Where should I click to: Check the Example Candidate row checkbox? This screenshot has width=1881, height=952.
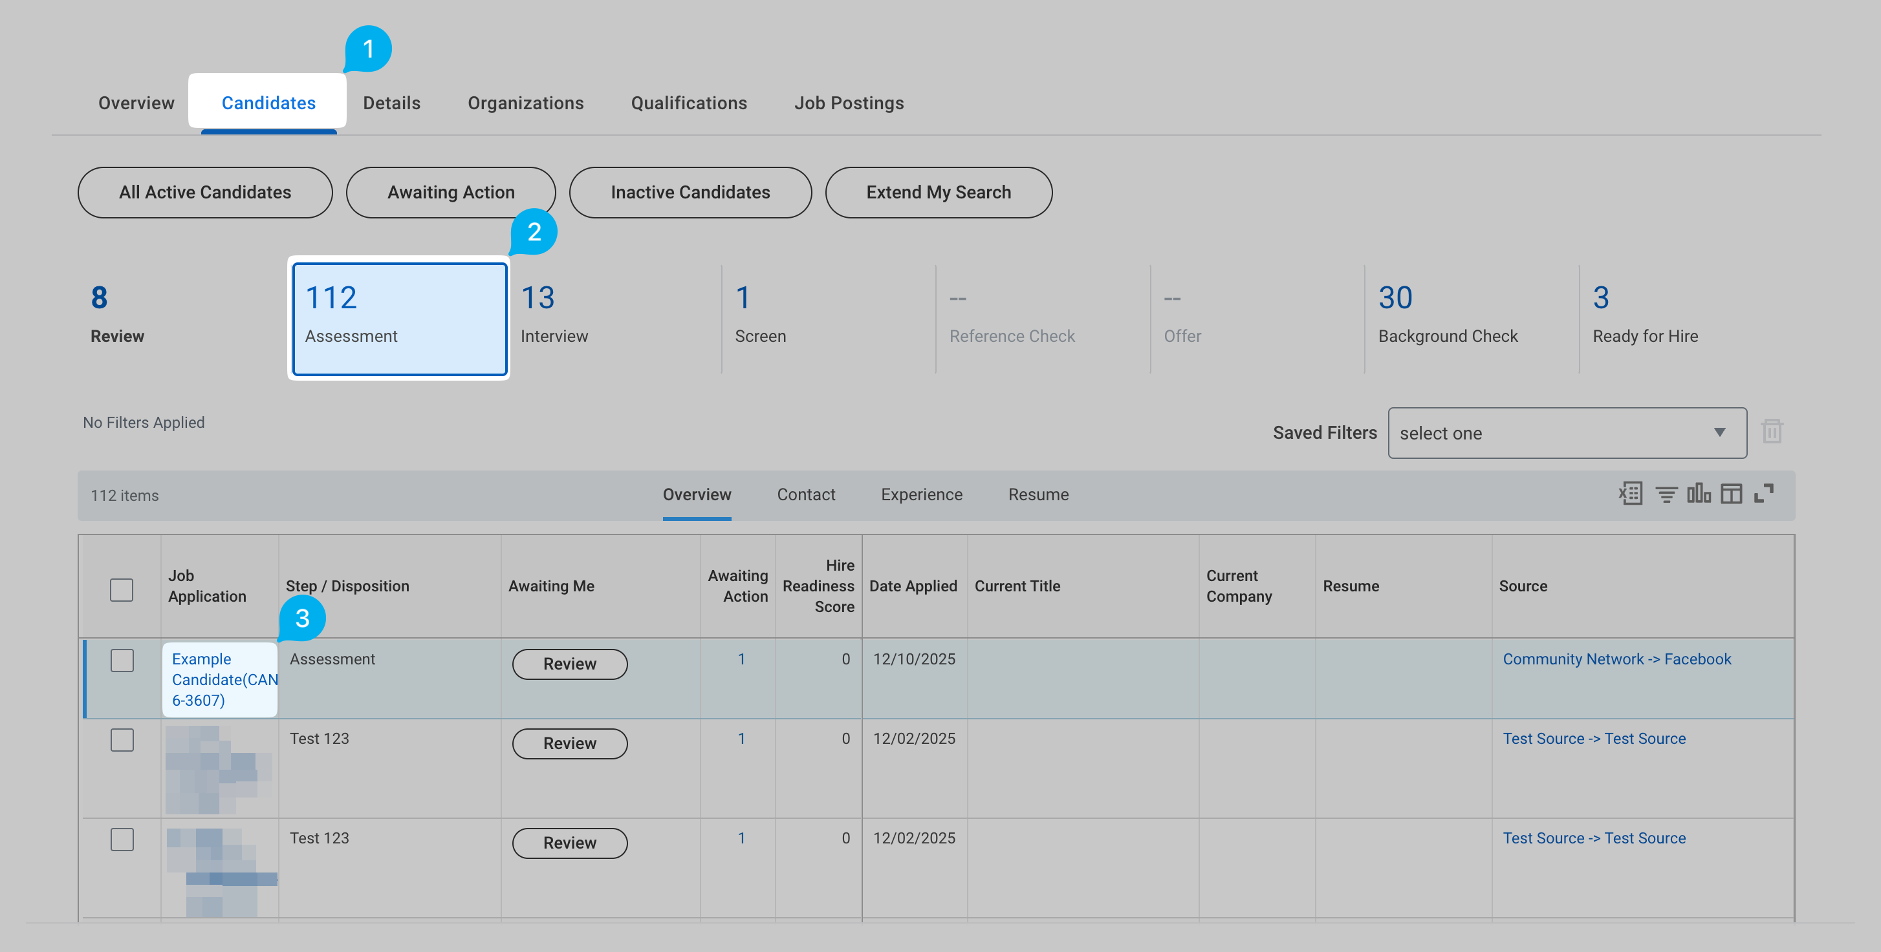click(122, 661)
